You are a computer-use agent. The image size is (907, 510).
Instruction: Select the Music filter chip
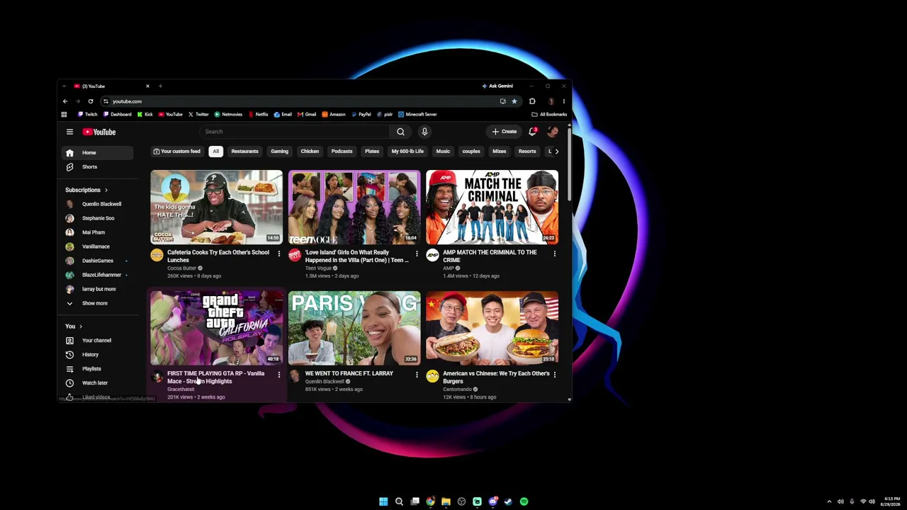[443, 152]
